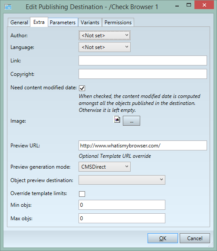
Task: Switch to the General tab
Action: tap(19, 22)
